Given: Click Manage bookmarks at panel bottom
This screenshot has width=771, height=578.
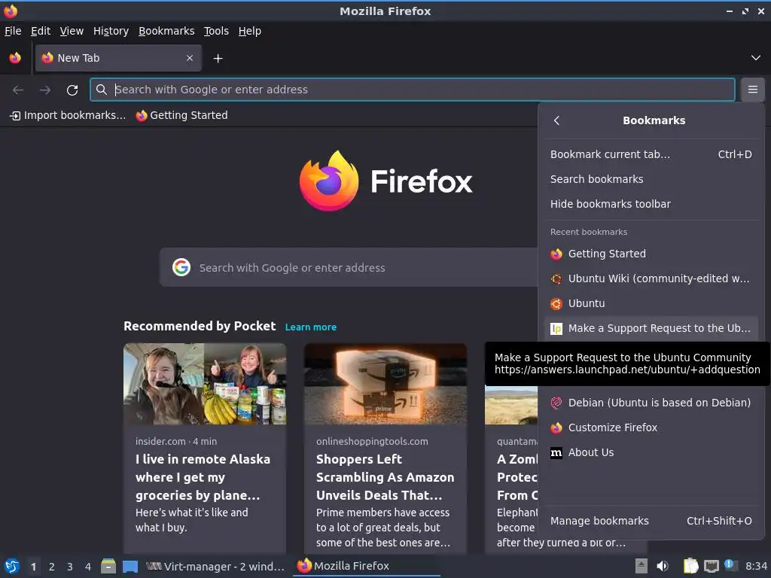Looking at the screenshot, I should [x=651, y=521].
